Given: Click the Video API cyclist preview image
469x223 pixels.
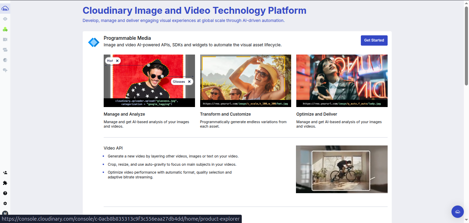Looking at the screenshot, I should (342, 169).
